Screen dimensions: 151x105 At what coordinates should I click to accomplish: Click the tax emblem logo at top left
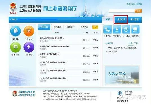pos(13,8)
